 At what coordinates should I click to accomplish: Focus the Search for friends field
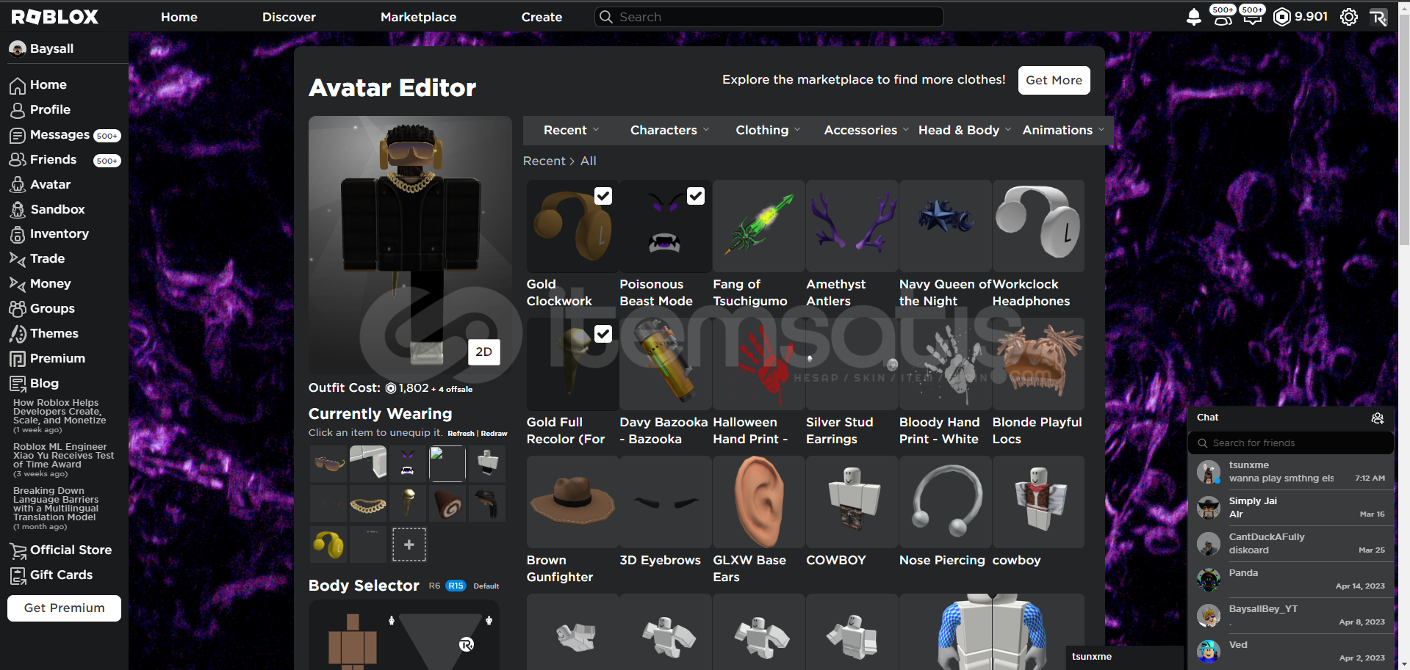coord(1290,443)
